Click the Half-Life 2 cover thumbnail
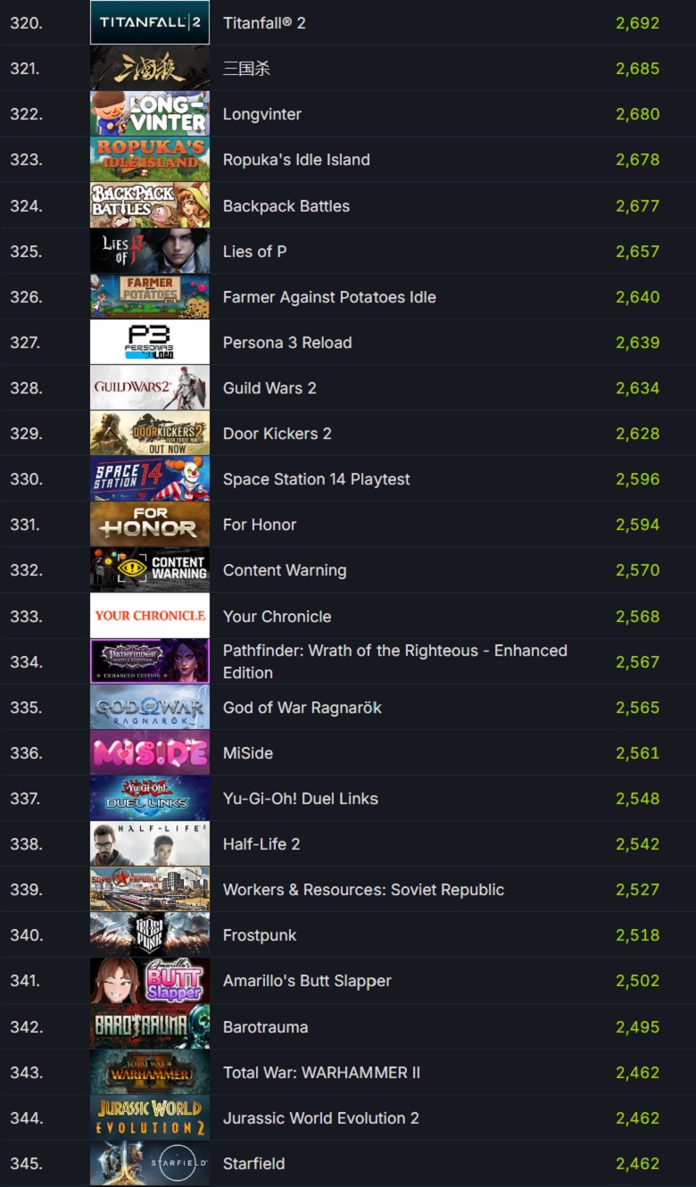The height and width of the screenshot is (1187, 696). [150, 843]
